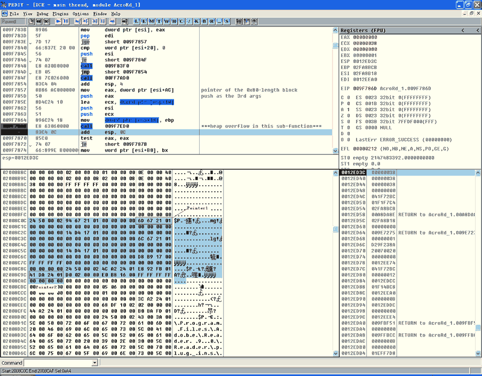Screen dimensions: 482x376
Task: Toggle the zero flag Z value
Action: pyautogui.click(x=347, y=115)
